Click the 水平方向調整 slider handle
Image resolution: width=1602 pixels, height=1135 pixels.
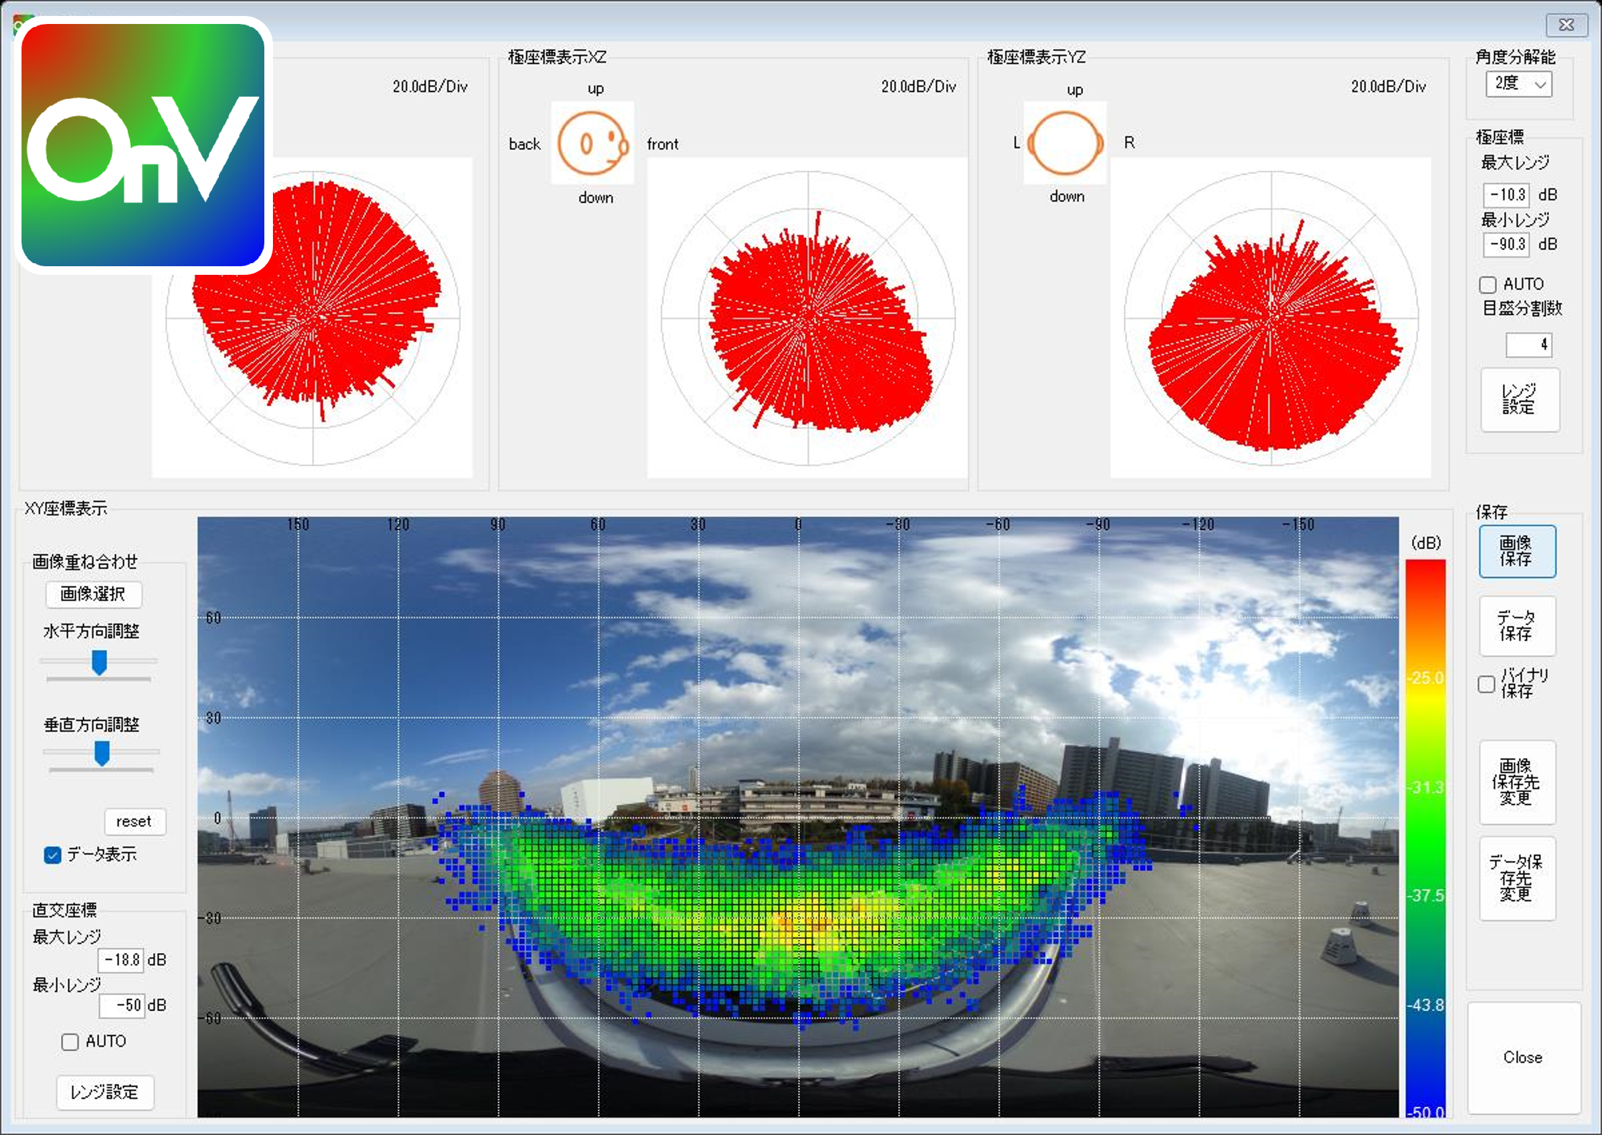99,662
